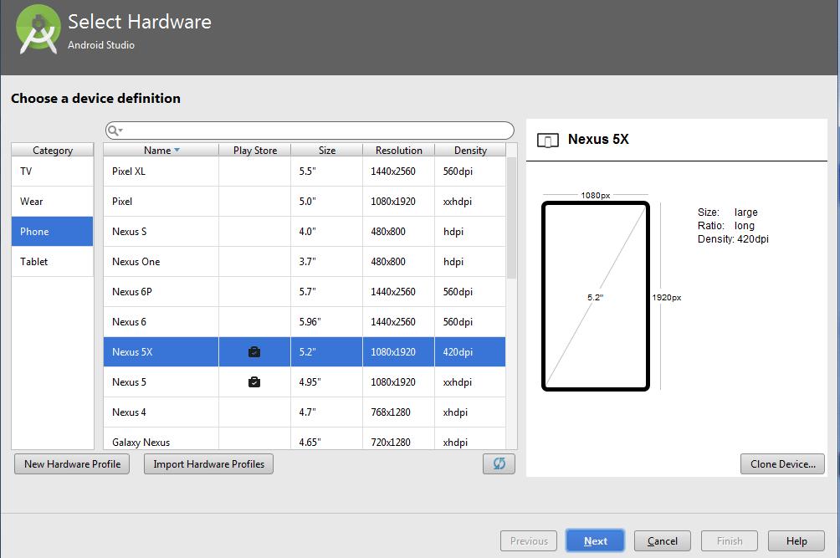Screen dimensions: 840x558
Task: Click the sort arrow on the Name column
Action: pyautogui.click(x=178, y=150)
